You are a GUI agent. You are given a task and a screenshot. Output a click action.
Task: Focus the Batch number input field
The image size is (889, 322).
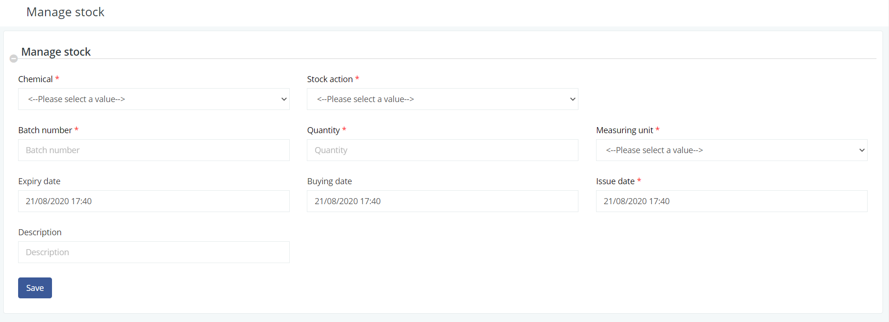pos(154,150)
